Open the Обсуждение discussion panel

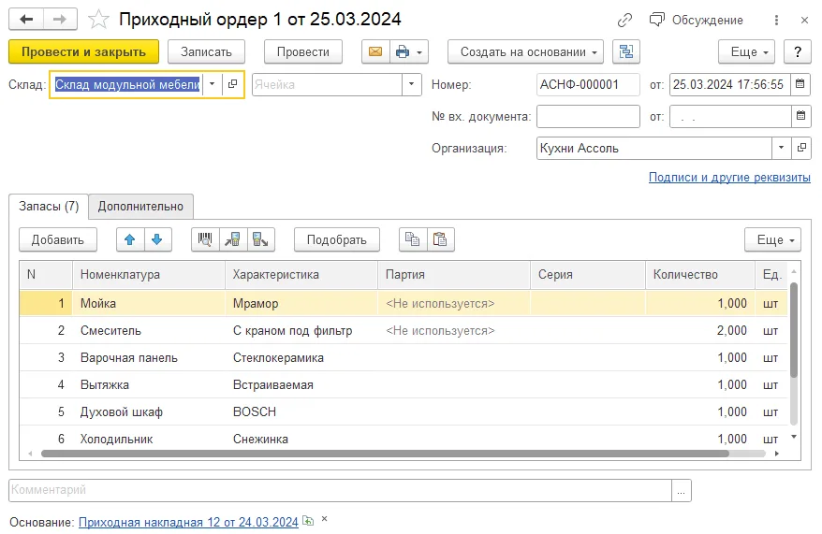(x=697, y=20)
